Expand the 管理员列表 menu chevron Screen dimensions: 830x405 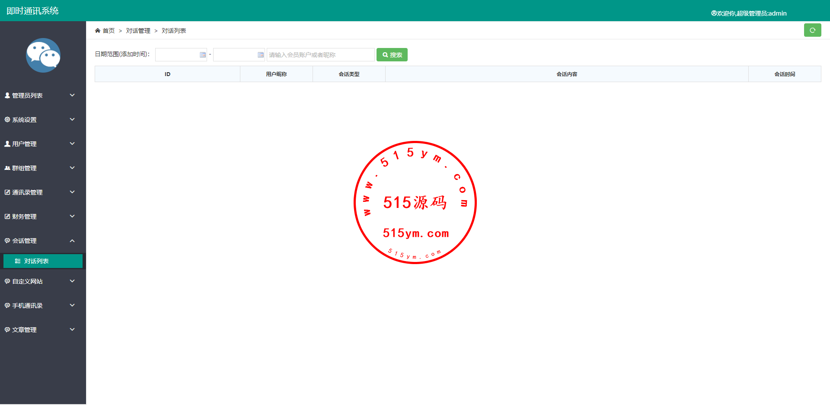pos(72,95)
